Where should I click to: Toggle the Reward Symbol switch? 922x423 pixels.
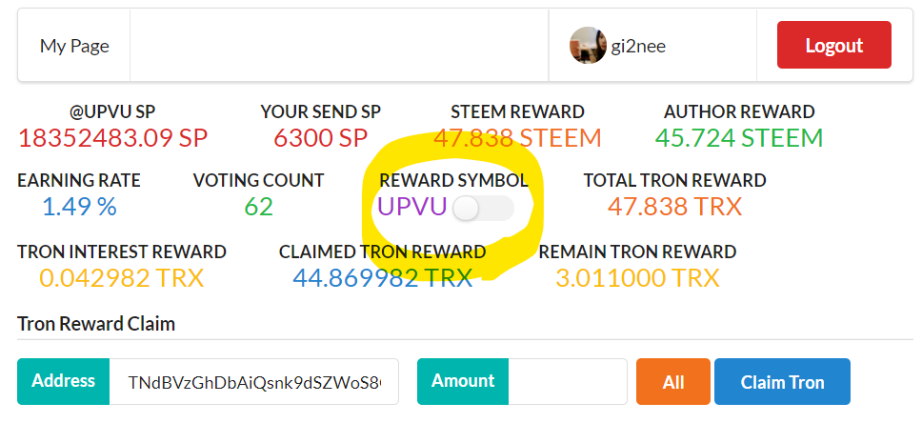483,208
